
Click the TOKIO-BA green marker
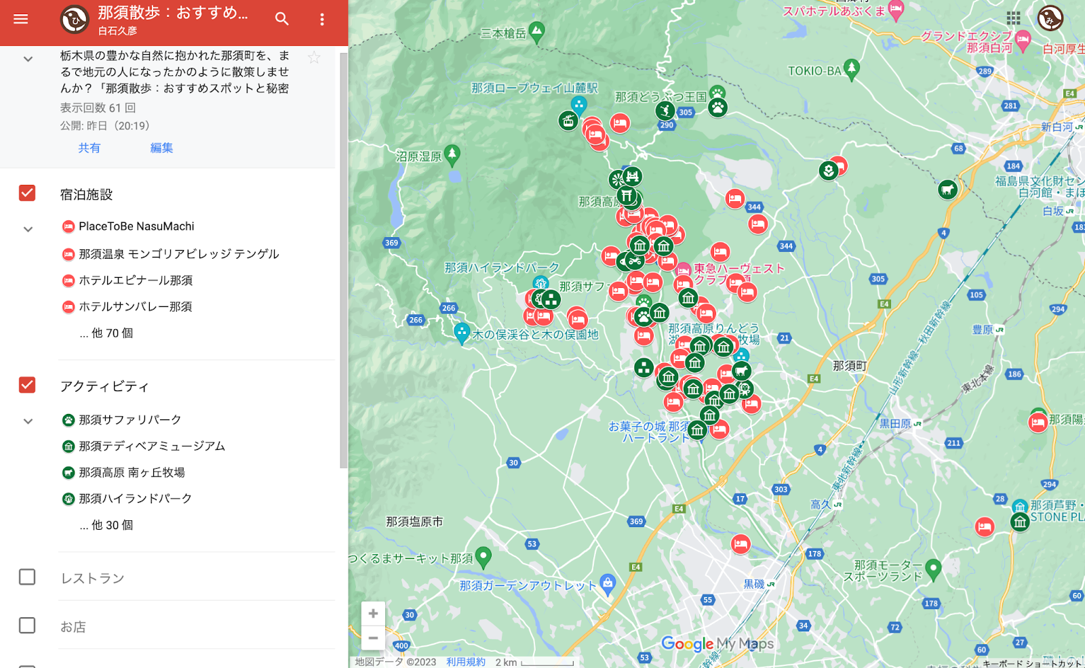coord(852,68)
